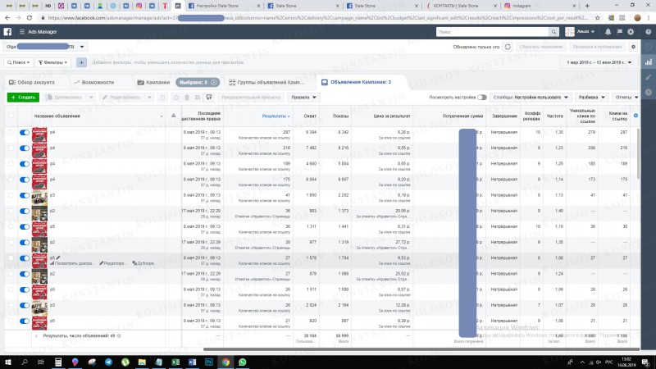Viewport: 656px width, 369px height.
Task: Open the pencil edit icon in right sidebar
Action: [649, 77]
